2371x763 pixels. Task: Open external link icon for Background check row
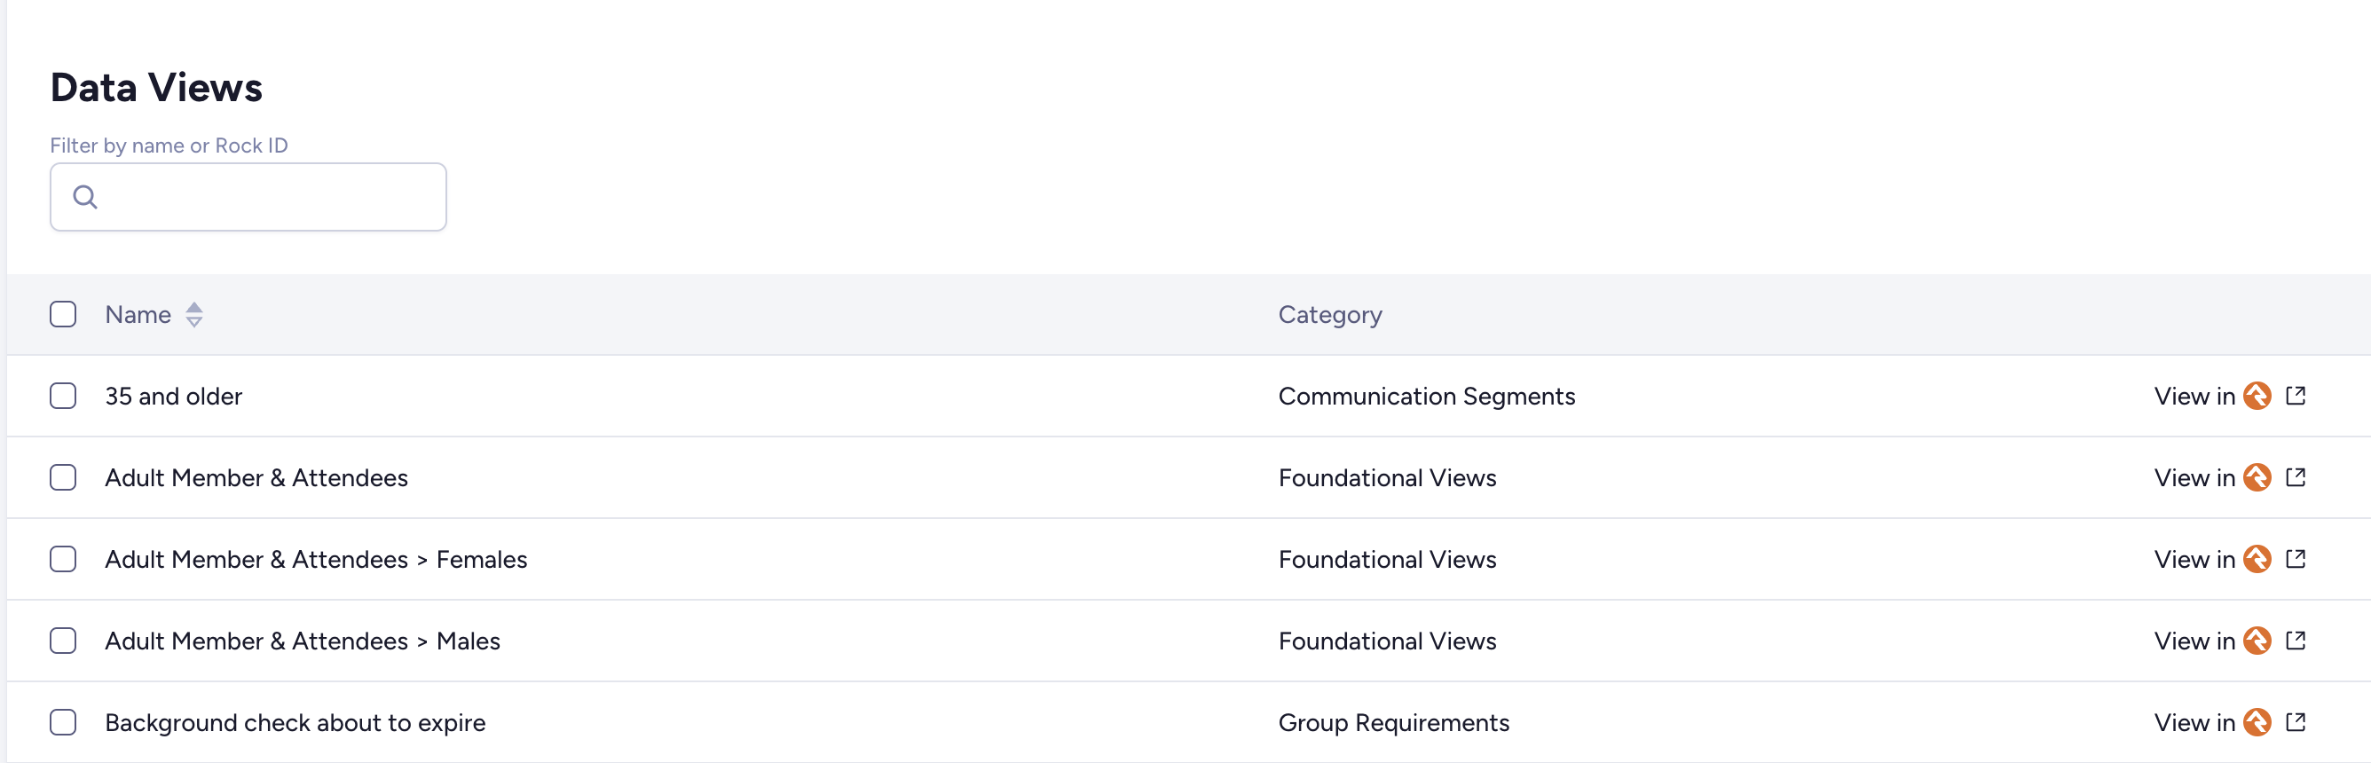(x=2296, y=722)
